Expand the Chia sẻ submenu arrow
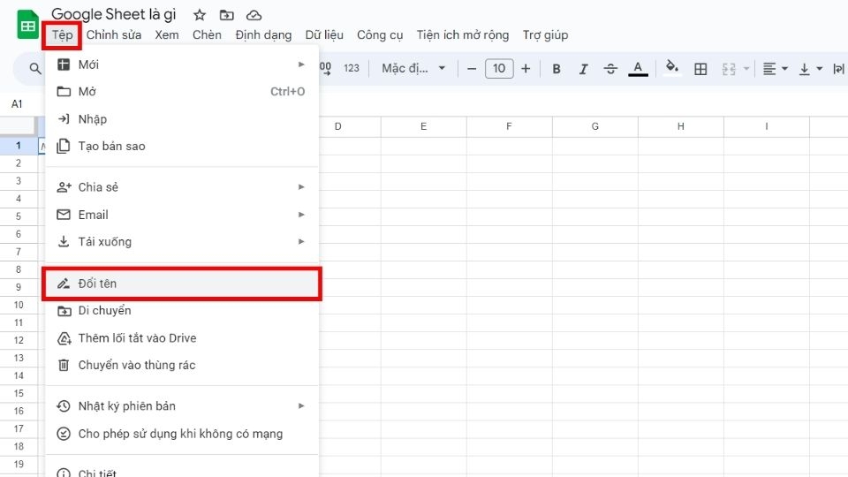This screenshot has width=848, height=477. pos(301,187)
